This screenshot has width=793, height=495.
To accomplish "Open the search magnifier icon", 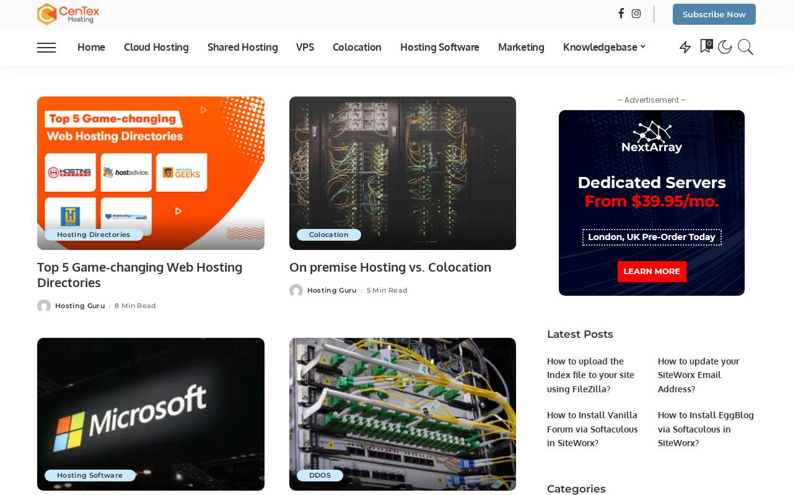I will [x=746, y=47].
